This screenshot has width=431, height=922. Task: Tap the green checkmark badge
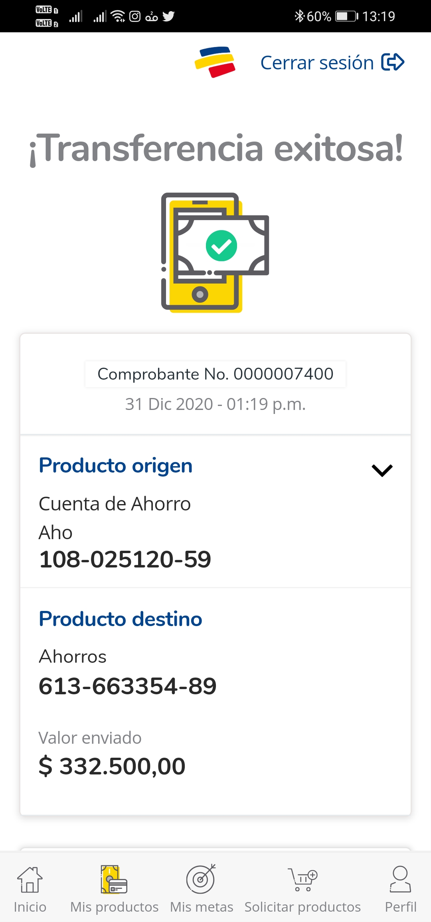(221, 246)
